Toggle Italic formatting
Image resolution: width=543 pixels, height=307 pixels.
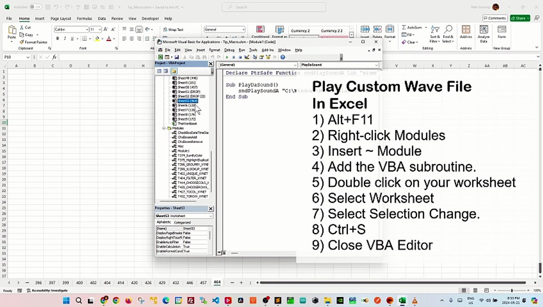(65, 38)
